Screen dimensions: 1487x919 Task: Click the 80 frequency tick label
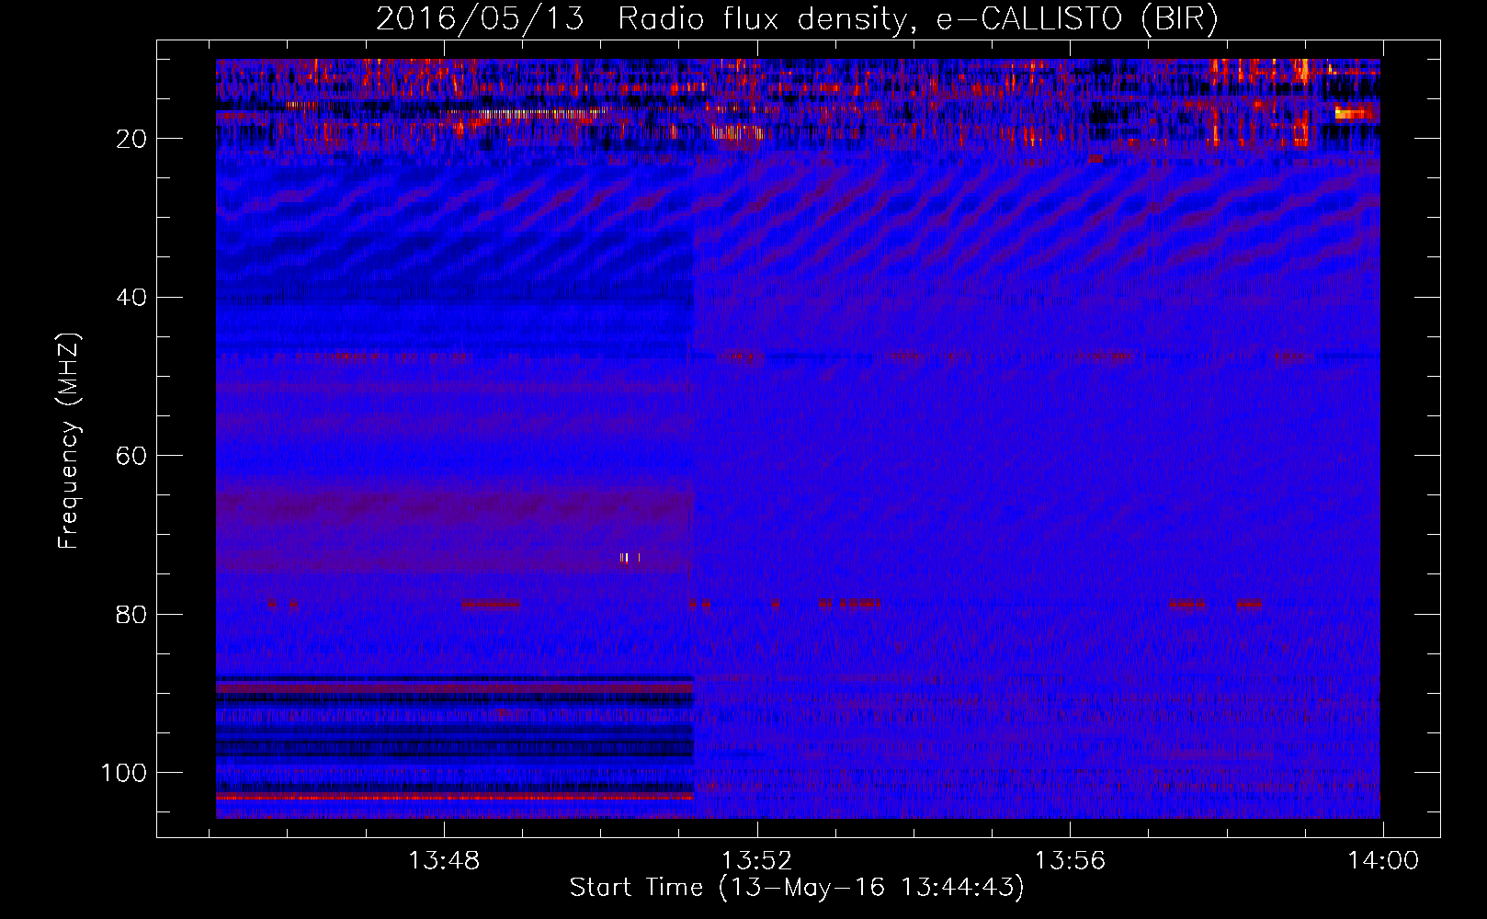click(x=132, y=614)
